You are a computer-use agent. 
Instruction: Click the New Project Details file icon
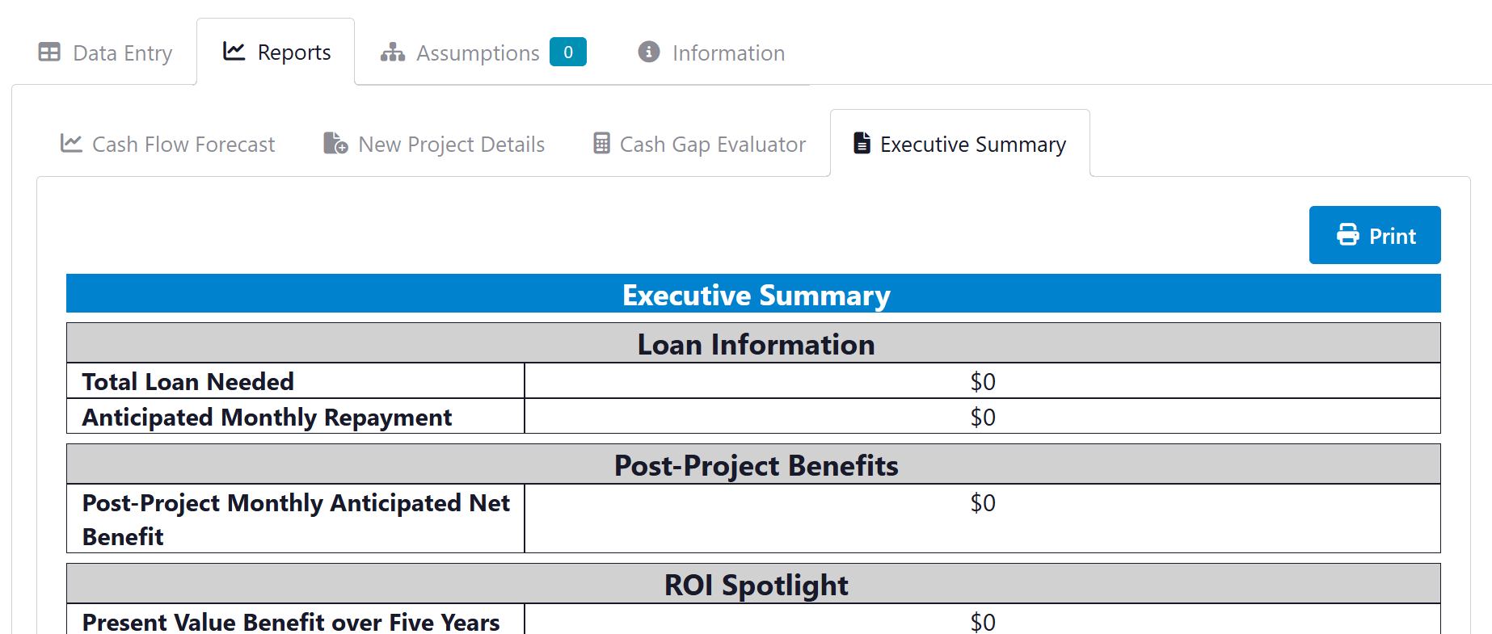(x=335, y=144)
